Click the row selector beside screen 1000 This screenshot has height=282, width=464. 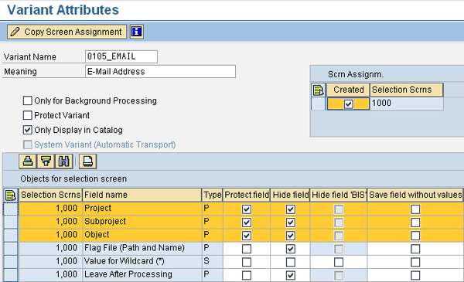(319, 104)
